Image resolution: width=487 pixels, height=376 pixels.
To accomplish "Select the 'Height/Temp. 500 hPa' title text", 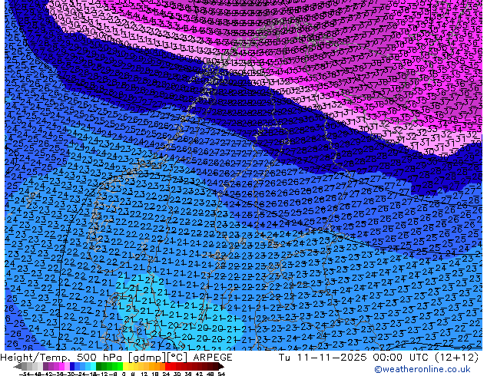I will pos(62,358).
